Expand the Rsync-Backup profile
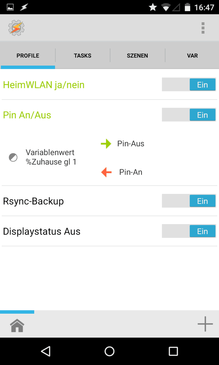219x365 pixels. (x=33, y=201)
